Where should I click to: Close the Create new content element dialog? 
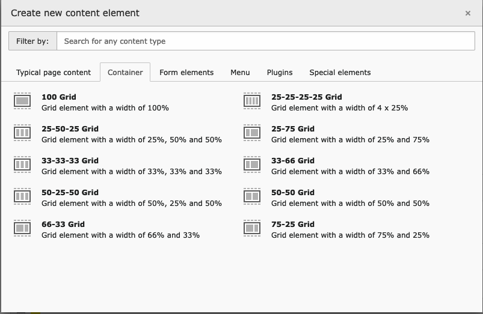(x=468, y=13)
